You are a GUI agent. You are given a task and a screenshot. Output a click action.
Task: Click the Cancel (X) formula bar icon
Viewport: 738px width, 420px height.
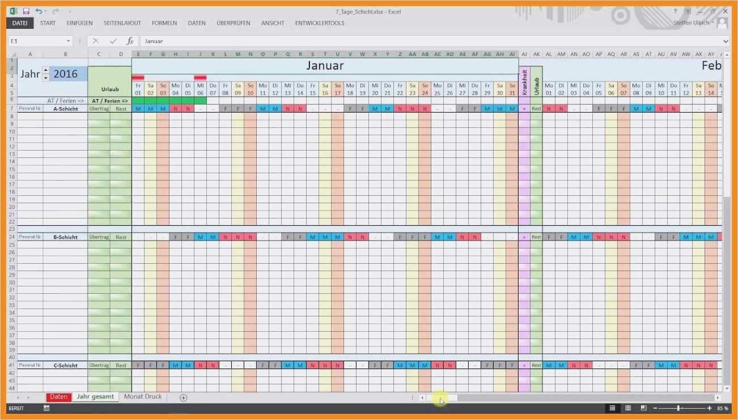click(95, 41)
